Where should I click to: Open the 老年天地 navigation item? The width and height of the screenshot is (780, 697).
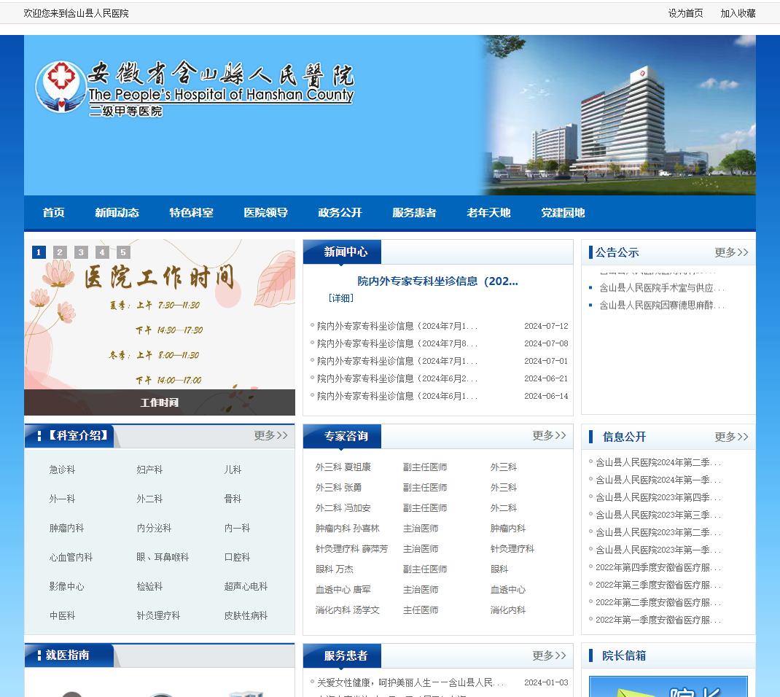point(488,213)
